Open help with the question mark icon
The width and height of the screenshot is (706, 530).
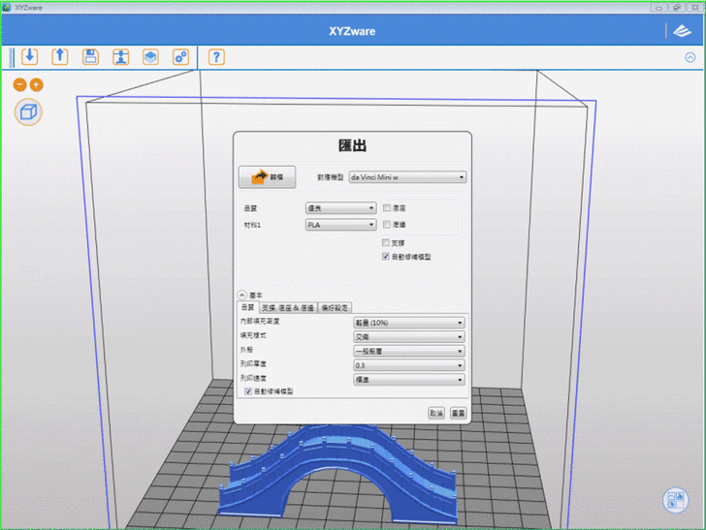tap(216, 56)
